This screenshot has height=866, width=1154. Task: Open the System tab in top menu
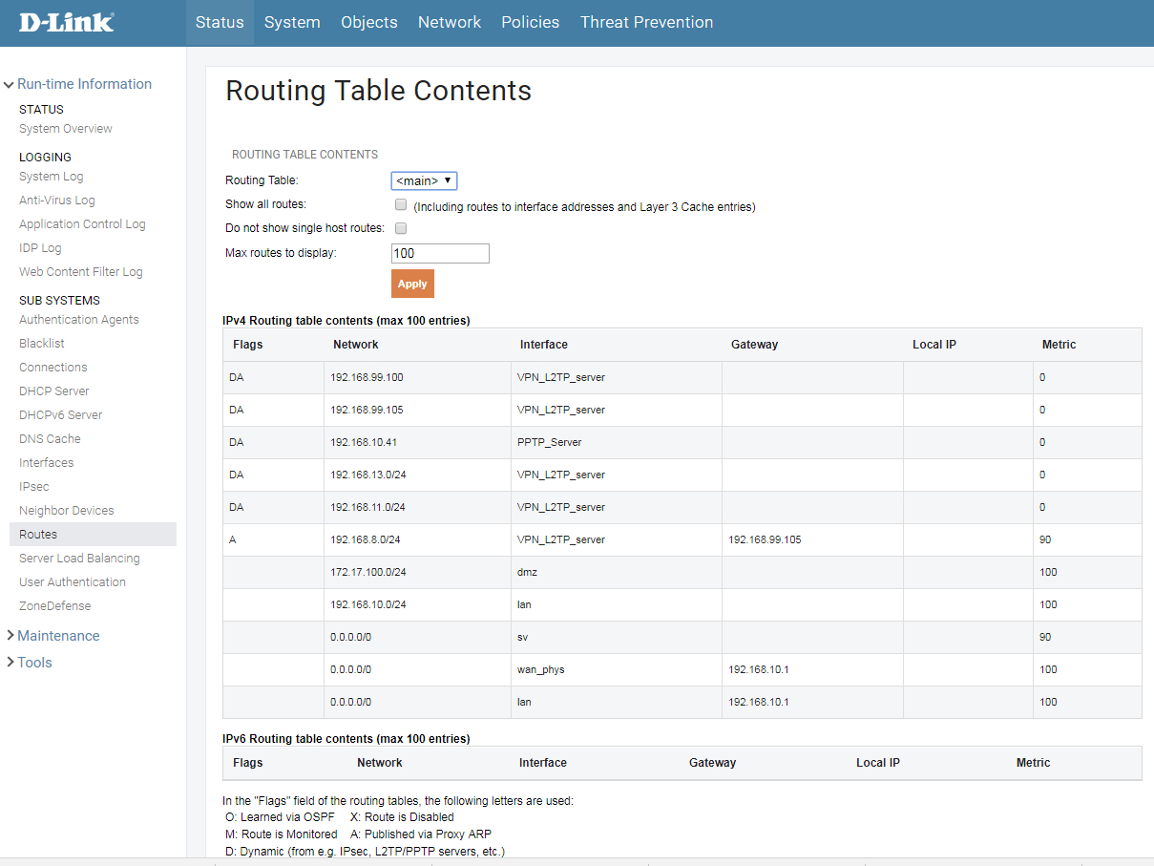292,22
